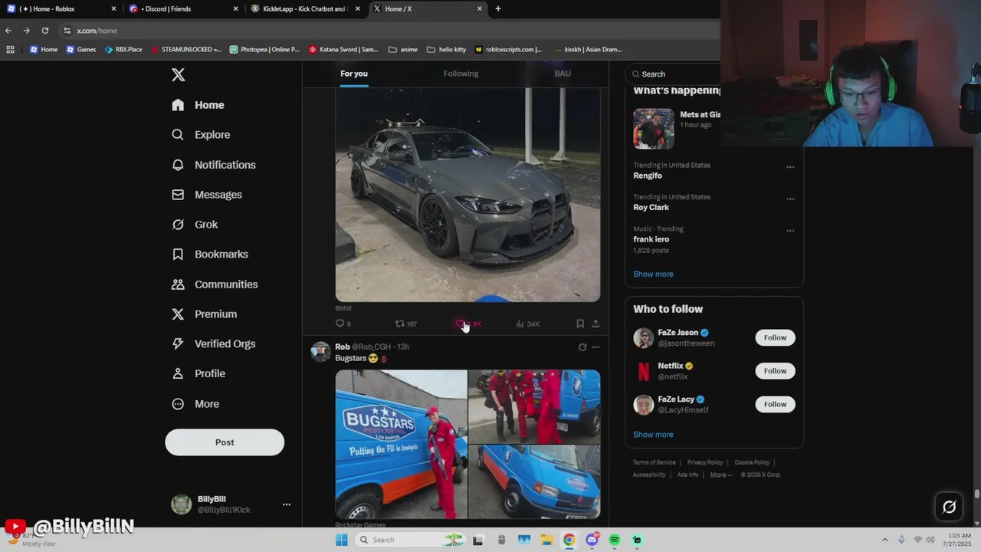Open the frank iero trending topic

(x=651, y=239)
